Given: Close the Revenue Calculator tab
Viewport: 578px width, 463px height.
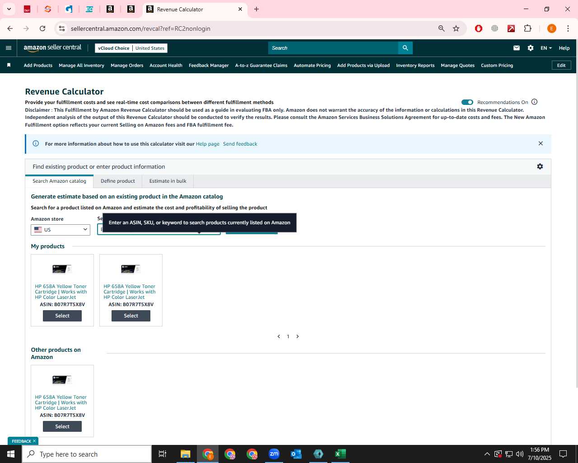Looking at the screenshot, I should (x=240, y=9).
